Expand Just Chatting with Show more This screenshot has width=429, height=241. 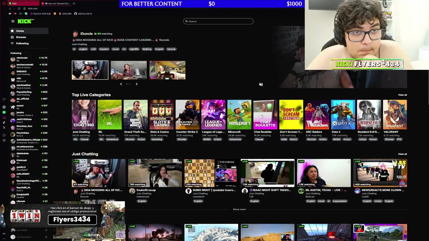click(x=239, y=210)
